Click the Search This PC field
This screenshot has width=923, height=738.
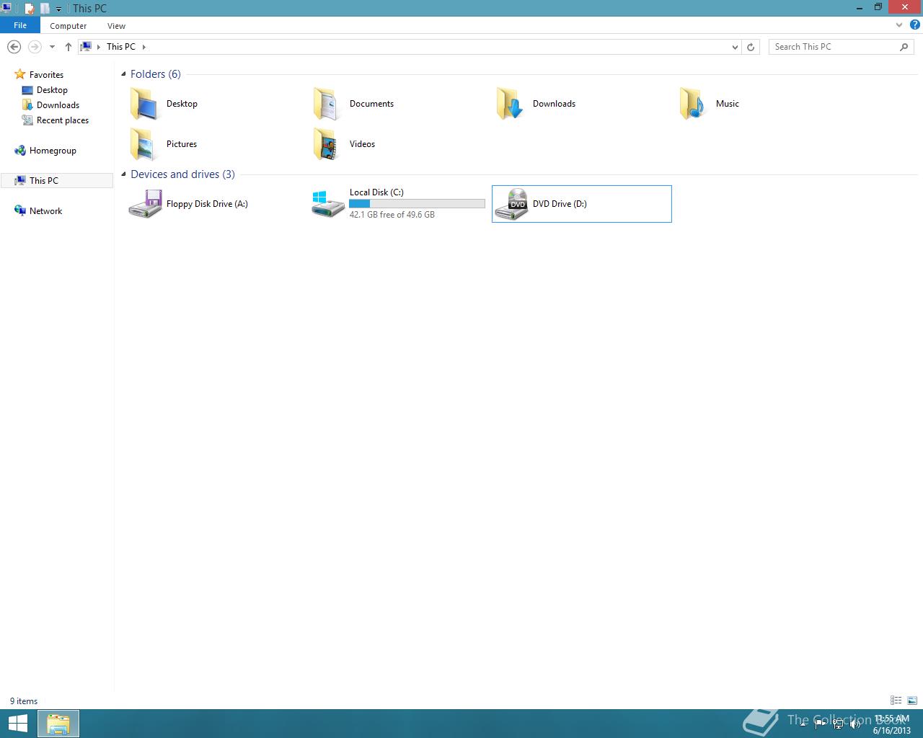833,47
